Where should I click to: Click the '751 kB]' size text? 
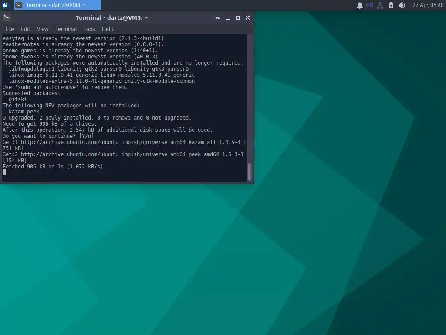pos(13,148)
